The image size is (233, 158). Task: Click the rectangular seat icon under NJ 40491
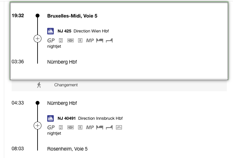(71, 127)
